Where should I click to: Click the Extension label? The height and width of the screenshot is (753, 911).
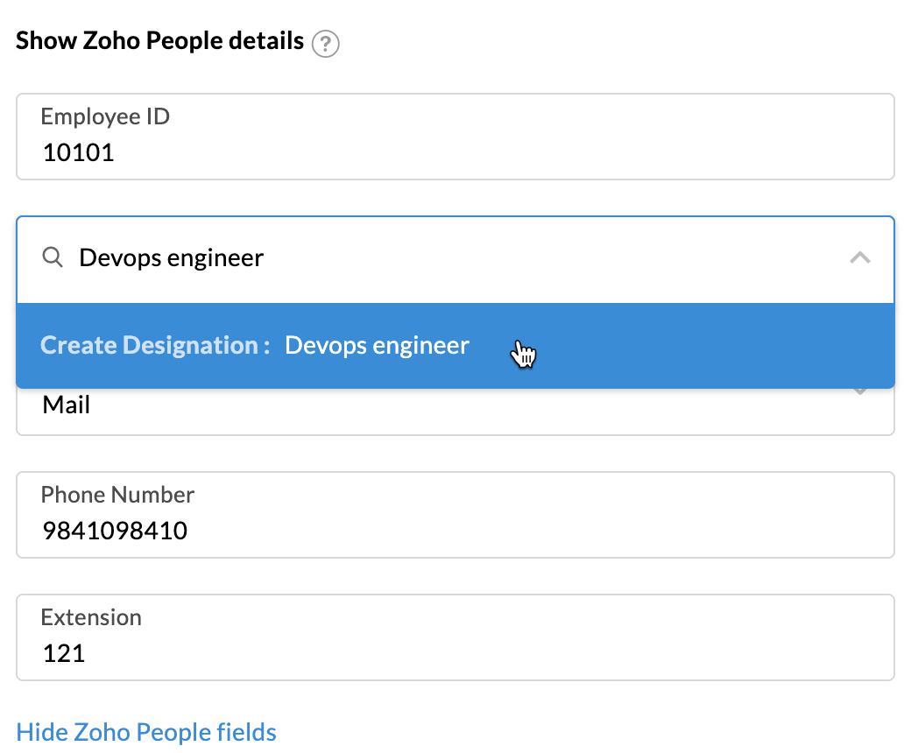91,617
